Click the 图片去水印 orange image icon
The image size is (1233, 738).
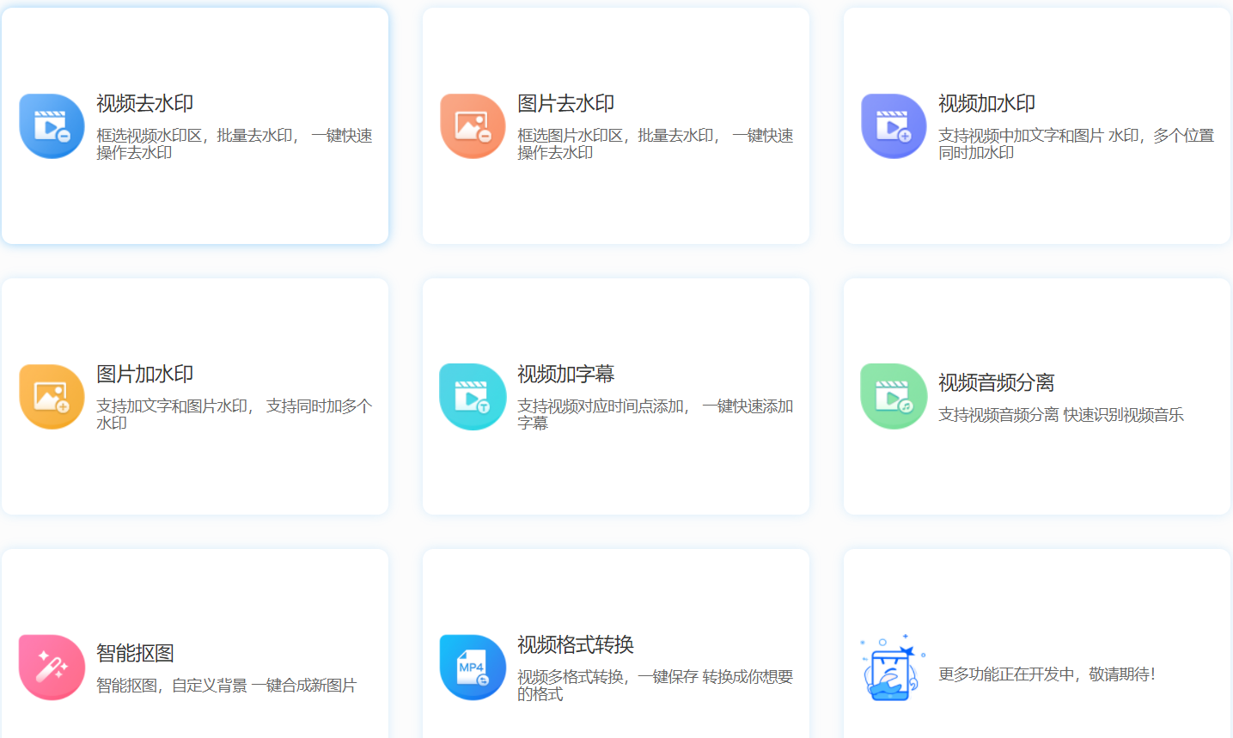[473, 126]
